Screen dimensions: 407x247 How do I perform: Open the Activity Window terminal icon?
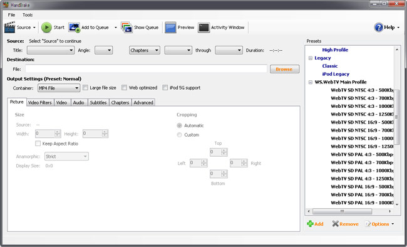(x=203, y=28)
